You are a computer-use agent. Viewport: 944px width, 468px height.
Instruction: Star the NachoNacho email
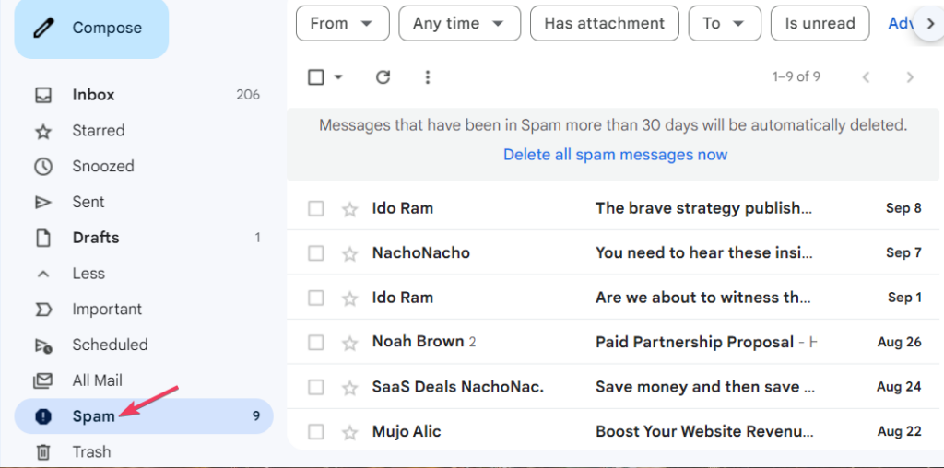pyautogui.click(x=349, y=253)
